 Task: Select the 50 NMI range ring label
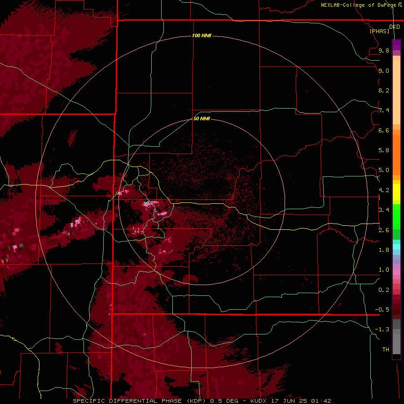coord(202,119)
